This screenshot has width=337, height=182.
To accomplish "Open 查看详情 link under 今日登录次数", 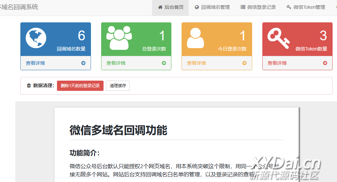I will click(196, 63).
